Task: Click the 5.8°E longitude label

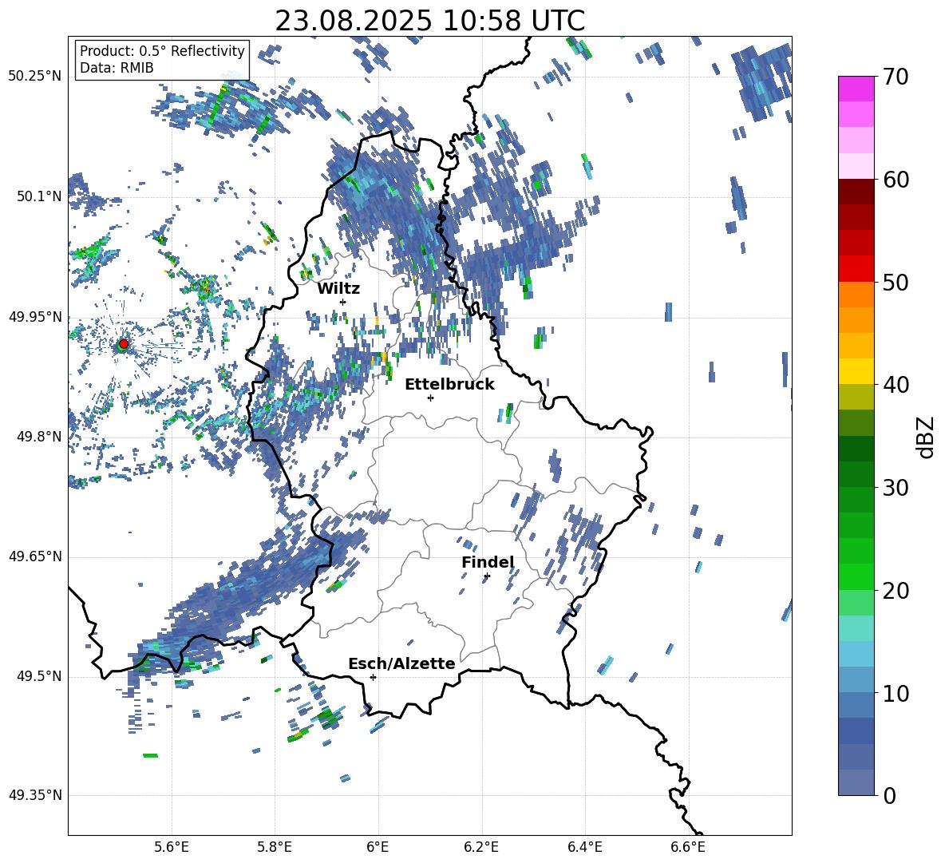Action: 275,847
